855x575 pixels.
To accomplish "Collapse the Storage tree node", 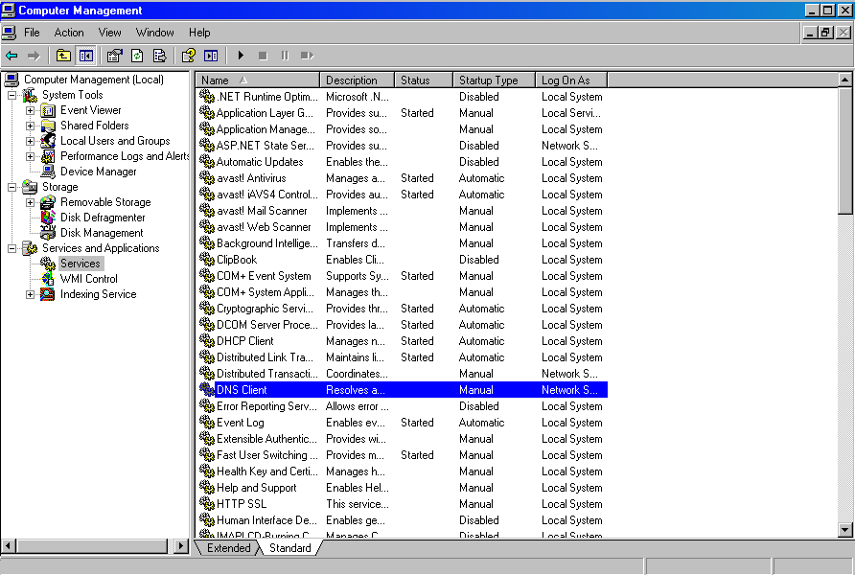I will 12,187.
